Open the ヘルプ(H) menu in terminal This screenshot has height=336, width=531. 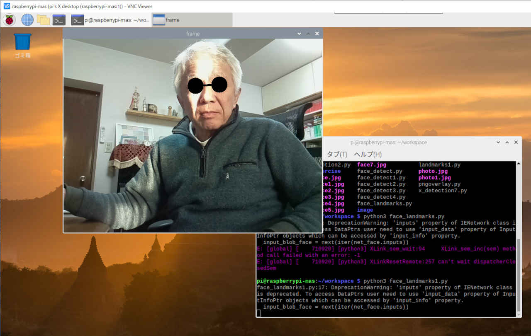tap(368, 155)
